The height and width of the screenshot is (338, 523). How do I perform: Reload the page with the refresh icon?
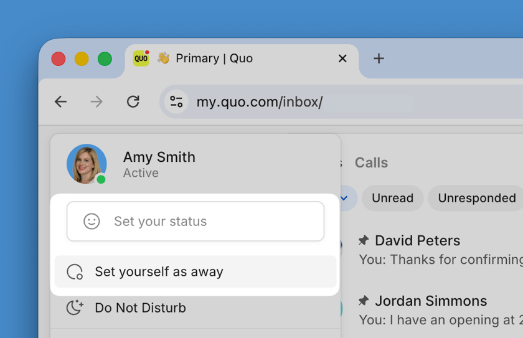[x=133, y=101]
